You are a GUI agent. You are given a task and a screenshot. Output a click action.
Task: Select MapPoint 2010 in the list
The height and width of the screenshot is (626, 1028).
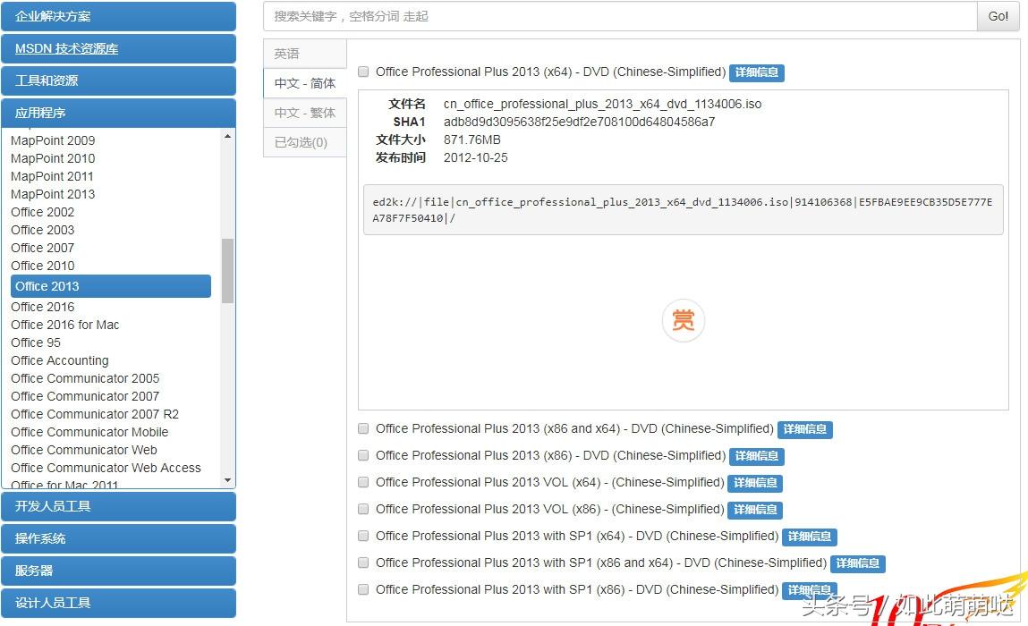pyautogui.click(x=53, y=158)
